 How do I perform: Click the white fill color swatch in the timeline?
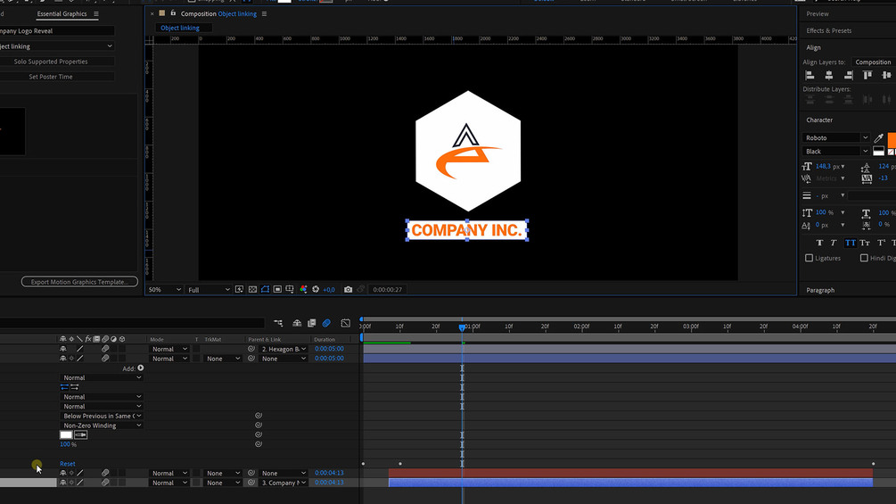(x=66, y=434)
